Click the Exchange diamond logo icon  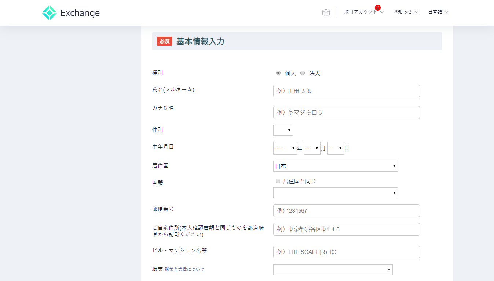pos(50,12)
